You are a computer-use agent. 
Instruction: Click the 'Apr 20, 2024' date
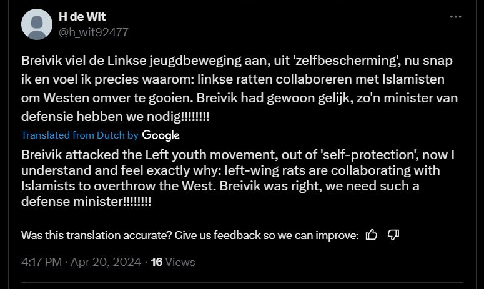pos(106,262)
